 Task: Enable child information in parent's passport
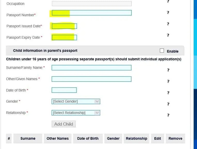click(162, 51)
